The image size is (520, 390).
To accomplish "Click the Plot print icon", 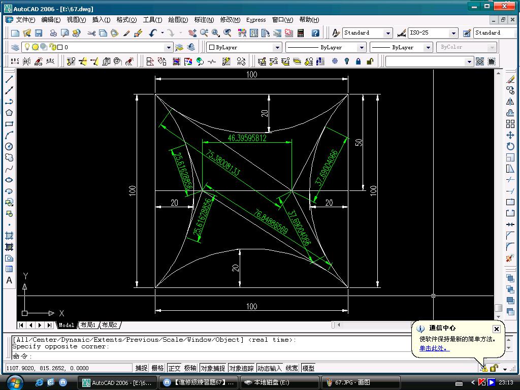I will click(53, 33).
